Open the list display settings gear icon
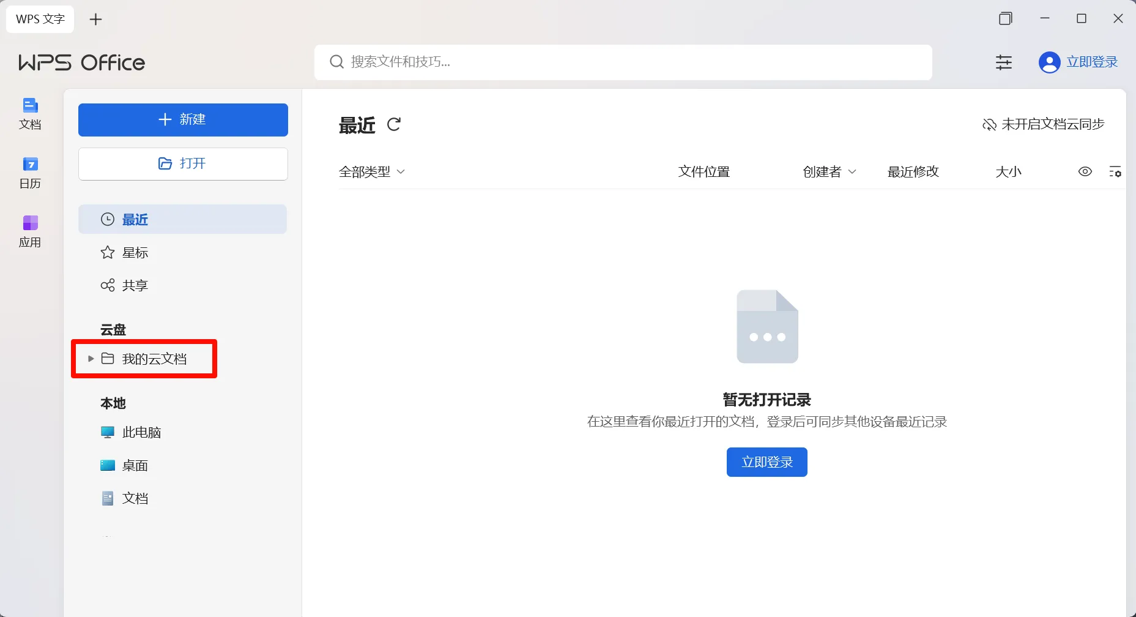This screenshot has height=617, width=1136. coord(1116,171)
